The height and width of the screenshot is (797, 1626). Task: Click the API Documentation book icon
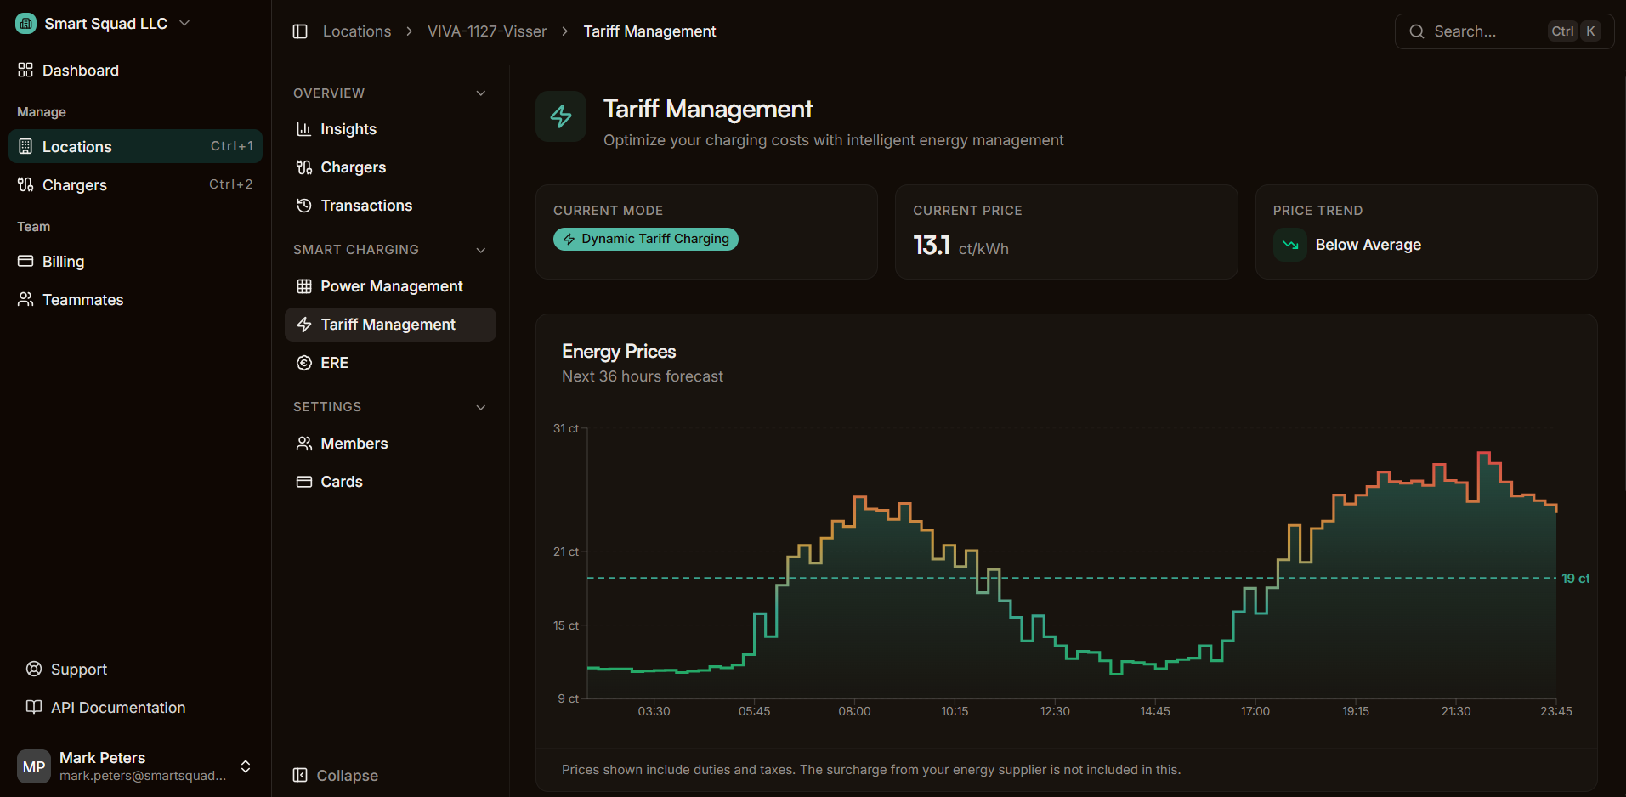pos(34,707)
